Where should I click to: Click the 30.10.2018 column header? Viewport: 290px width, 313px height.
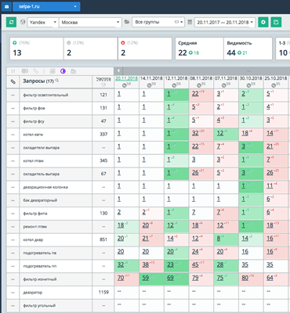tap(251, 78)
